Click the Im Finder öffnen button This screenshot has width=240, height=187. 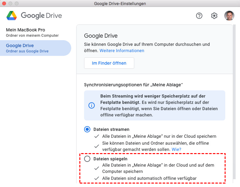pos(109,63)
